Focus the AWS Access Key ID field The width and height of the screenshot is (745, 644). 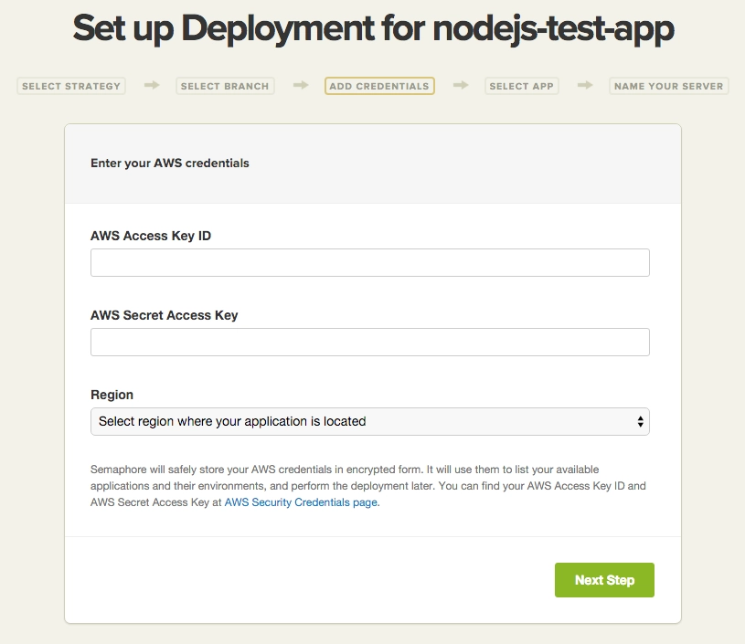[369, 263]
